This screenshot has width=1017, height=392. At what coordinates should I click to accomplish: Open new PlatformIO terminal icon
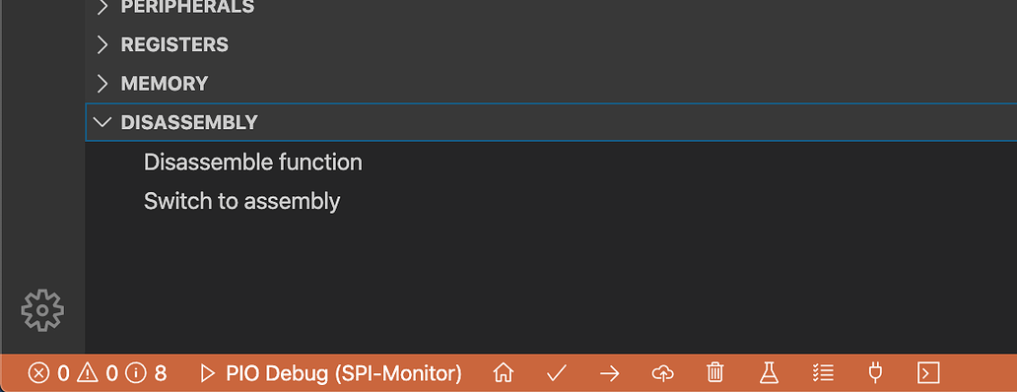(928, 372)
